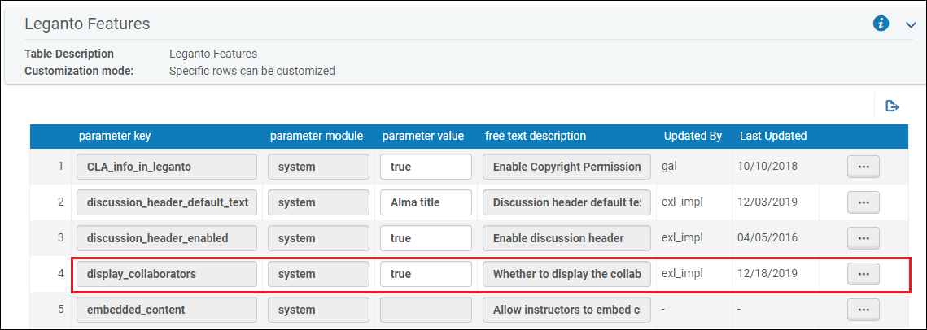The image size is (927, 330).
Task: Open ellipsis menu for discussion_header_enabled row
Action: point(864,238)
